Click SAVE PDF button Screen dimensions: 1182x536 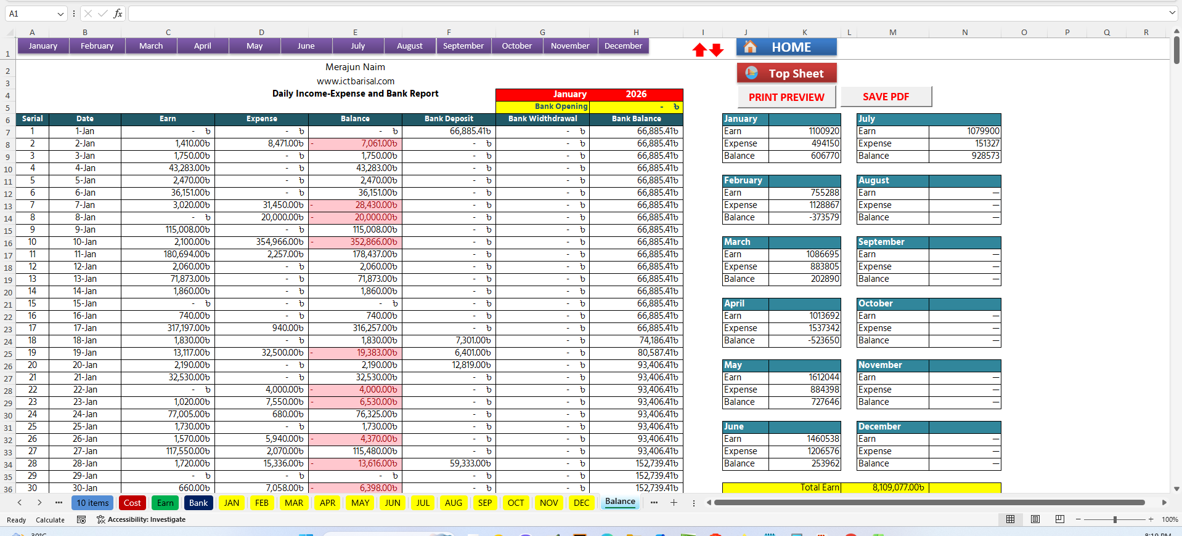(x=886, y=97)
